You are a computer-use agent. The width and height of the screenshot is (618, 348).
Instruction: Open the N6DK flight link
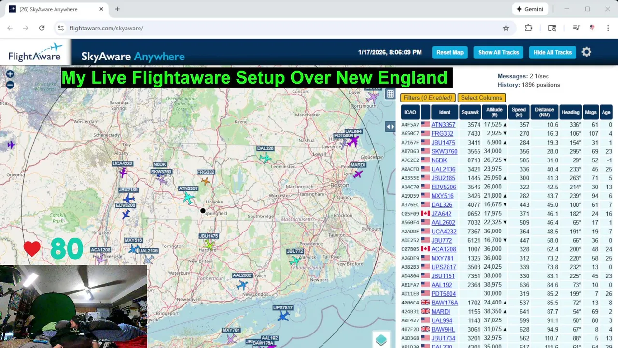tap(439, 160)
